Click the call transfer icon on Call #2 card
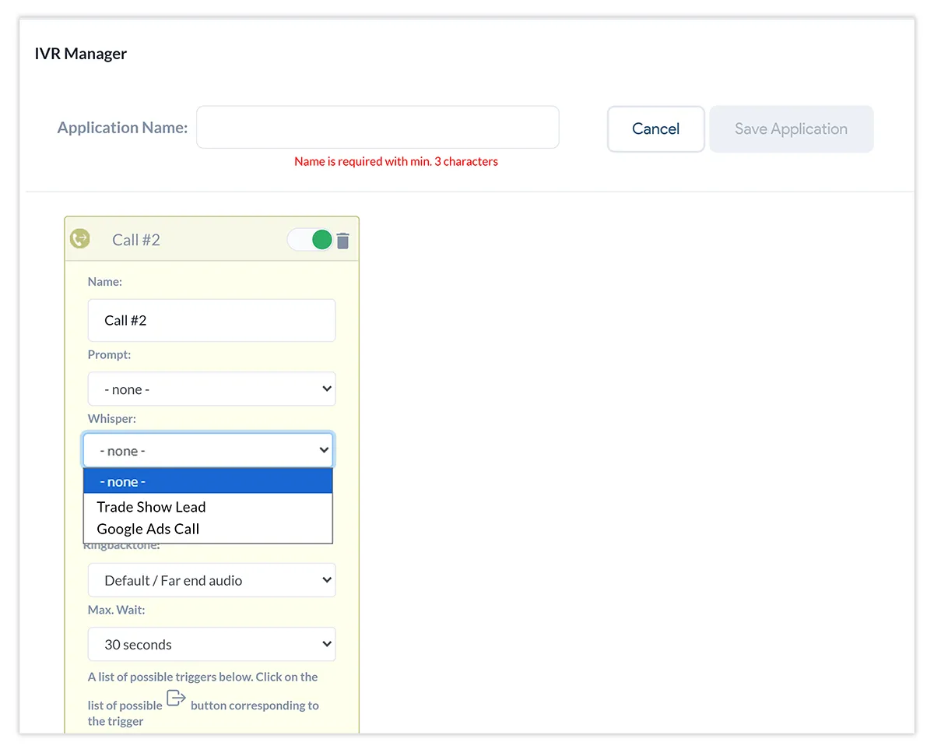Screen dimensions: 934x753 (80, 239)
